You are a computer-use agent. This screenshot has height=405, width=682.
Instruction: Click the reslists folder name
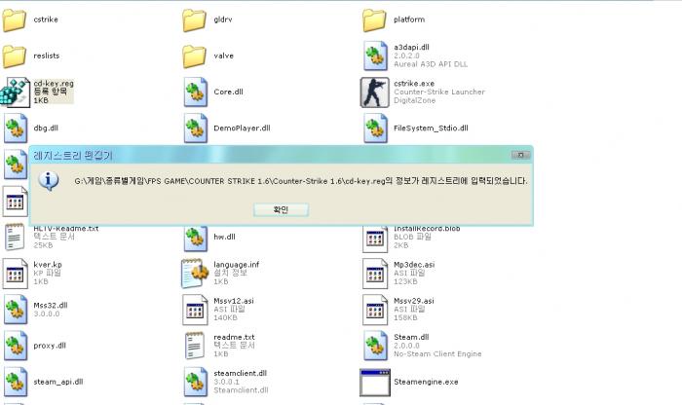[47, 55]
